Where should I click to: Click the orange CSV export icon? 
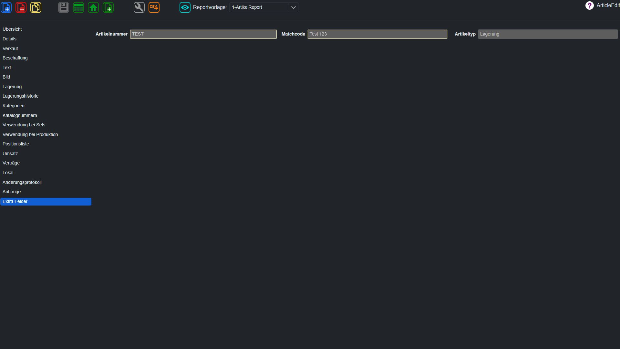click(154, 7)
